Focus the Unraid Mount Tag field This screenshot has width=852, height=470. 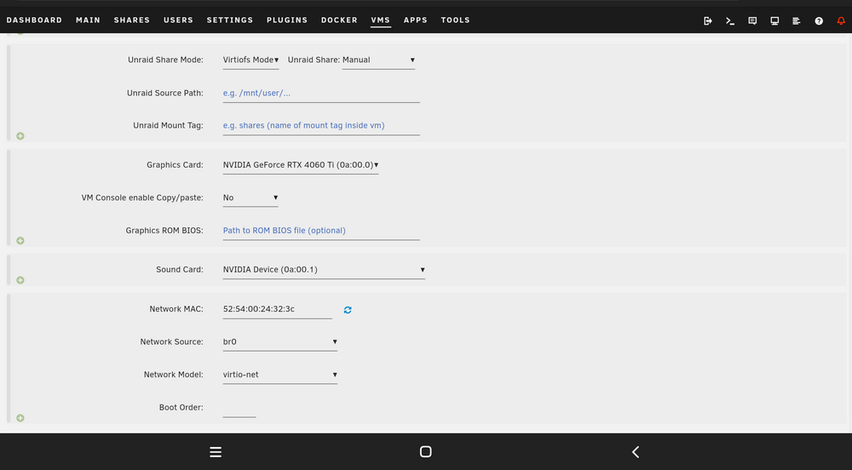pyautogui.click(x=321, y=126)
